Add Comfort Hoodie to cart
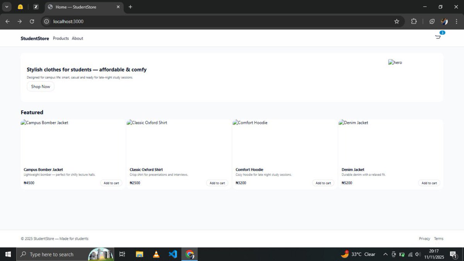This screenshot has height=261, width=464. pyautogui.click(x=323, y=183)
